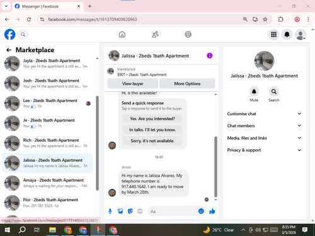View site information icon in address bar
The height and width of the screenshot is (236, 315).
point(42,20)
